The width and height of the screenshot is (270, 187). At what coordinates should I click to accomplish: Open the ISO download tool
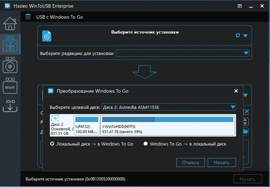pyautogui.click(x=10, y=106)
